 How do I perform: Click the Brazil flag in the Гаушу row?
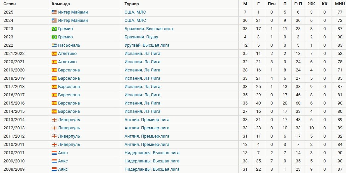coord(54,37)
